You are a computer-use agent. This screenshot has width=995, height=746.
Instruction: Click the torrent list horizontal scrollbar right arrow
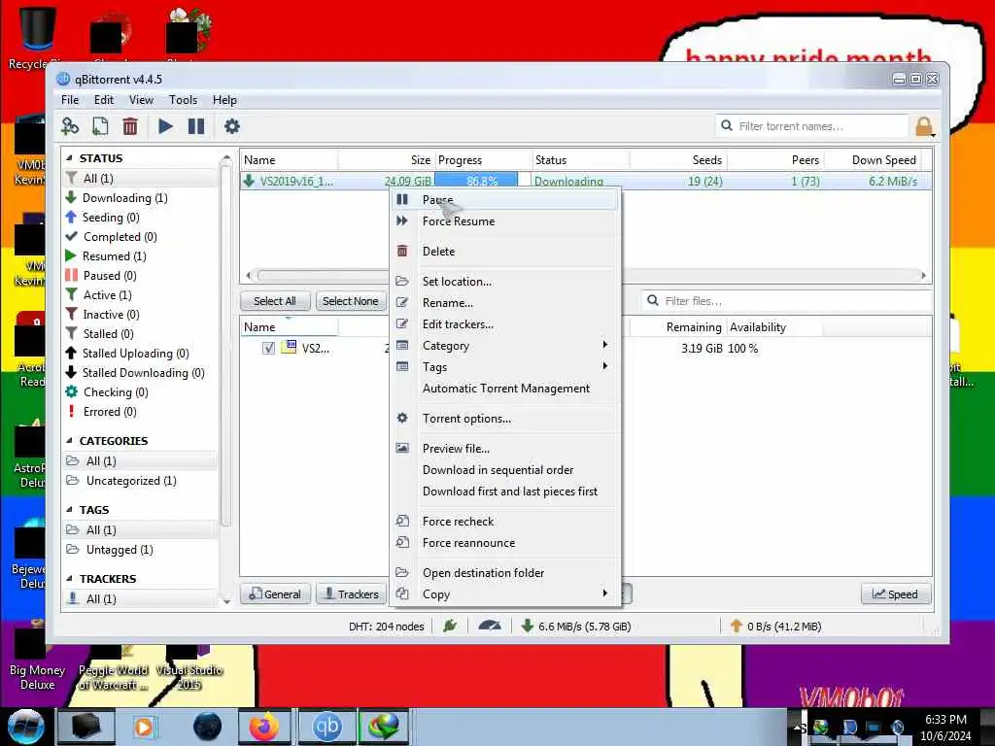(x=923, y=275)
